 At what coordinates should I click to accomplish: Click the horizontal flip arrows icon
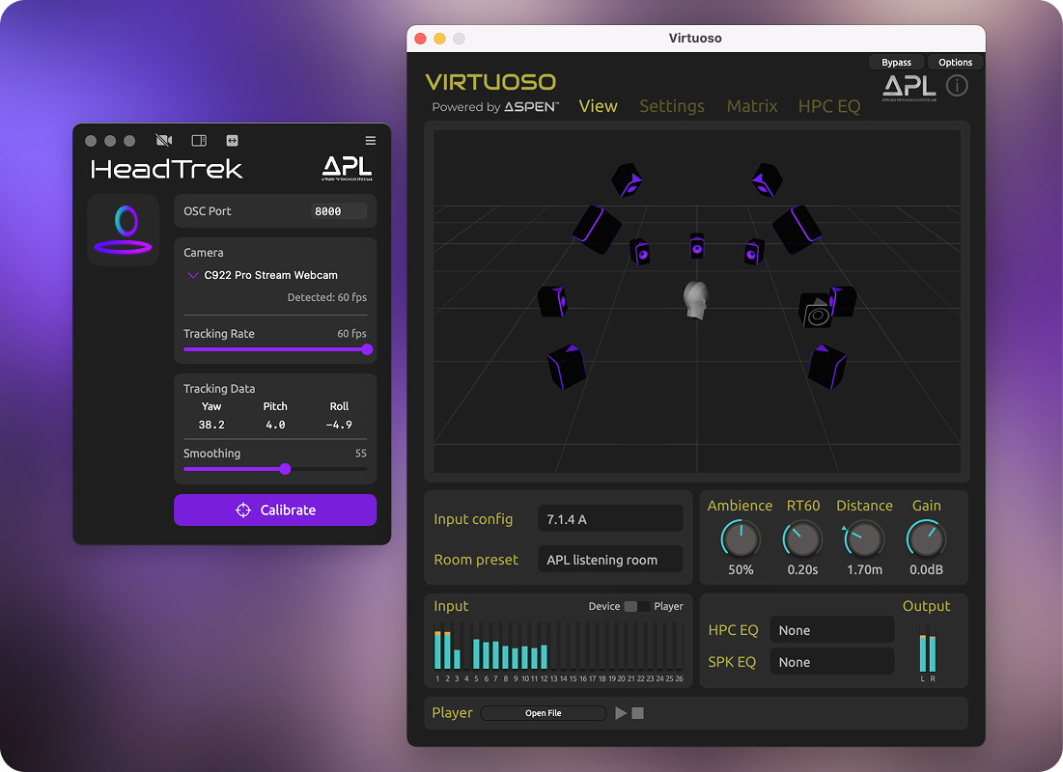pyautogui.click(x=232, y=141)
